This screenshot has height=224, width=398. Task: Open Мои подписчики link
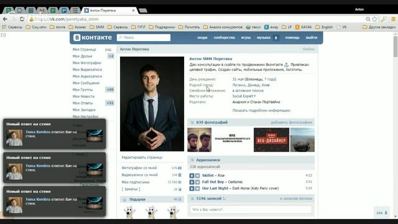coord(136,182)
